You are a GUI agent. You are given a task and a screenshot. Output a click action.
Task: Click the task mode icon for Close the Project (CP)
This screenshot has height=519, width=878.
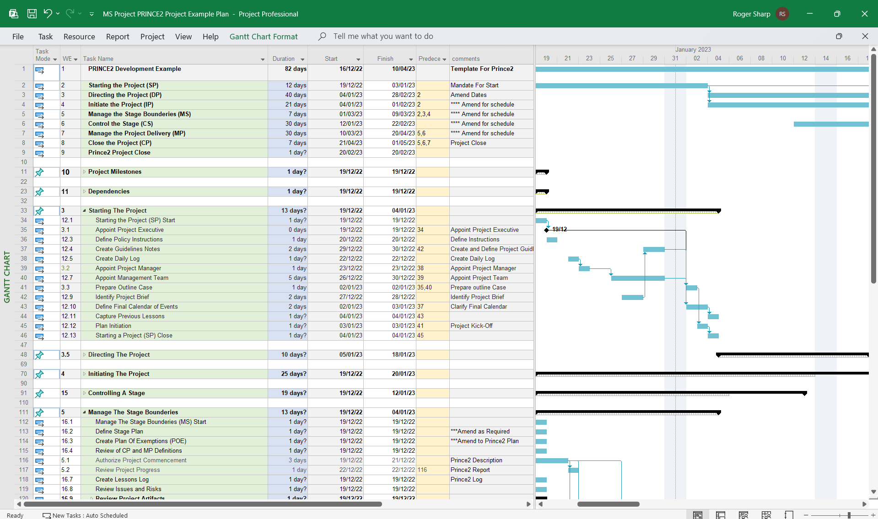pyautogui.click(x=40, y=144)
